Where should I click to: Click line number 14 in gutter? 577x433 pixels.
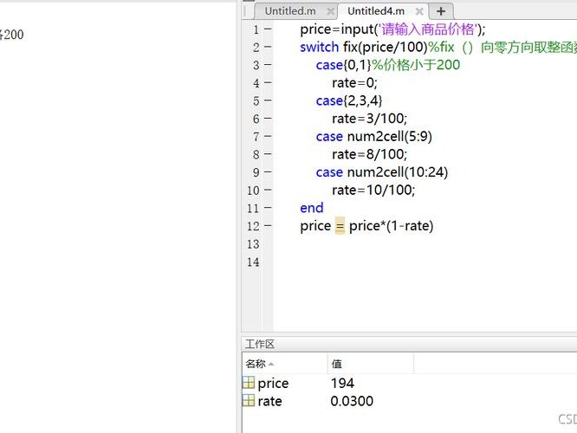253,262
